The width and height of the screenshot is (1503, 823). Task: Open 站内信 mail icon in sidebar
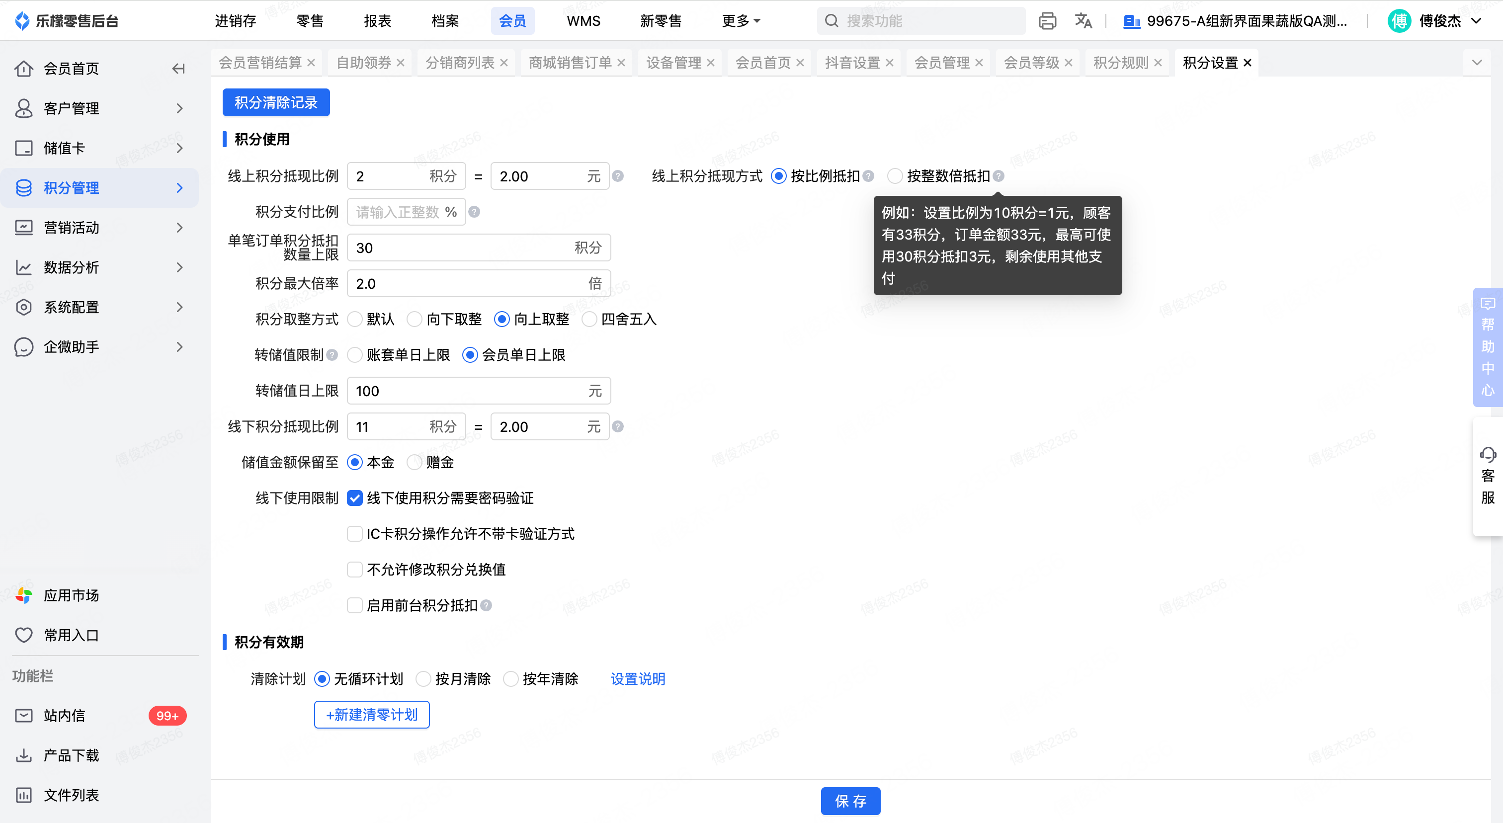click(x=24, y=716)
